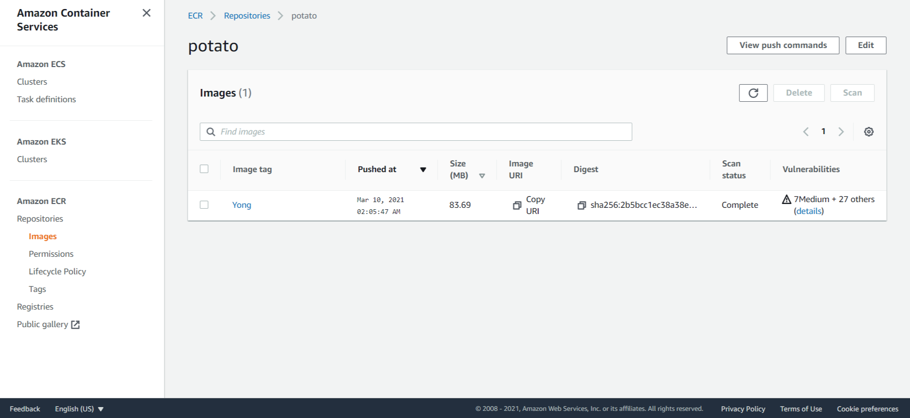Open table preferences gear icon
Screen dimensions: 910x418
tap(869, 132)
